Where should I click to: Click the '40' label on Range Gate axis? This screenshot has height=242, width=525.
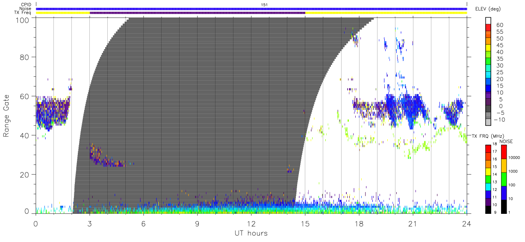click(x=25, y=135)
